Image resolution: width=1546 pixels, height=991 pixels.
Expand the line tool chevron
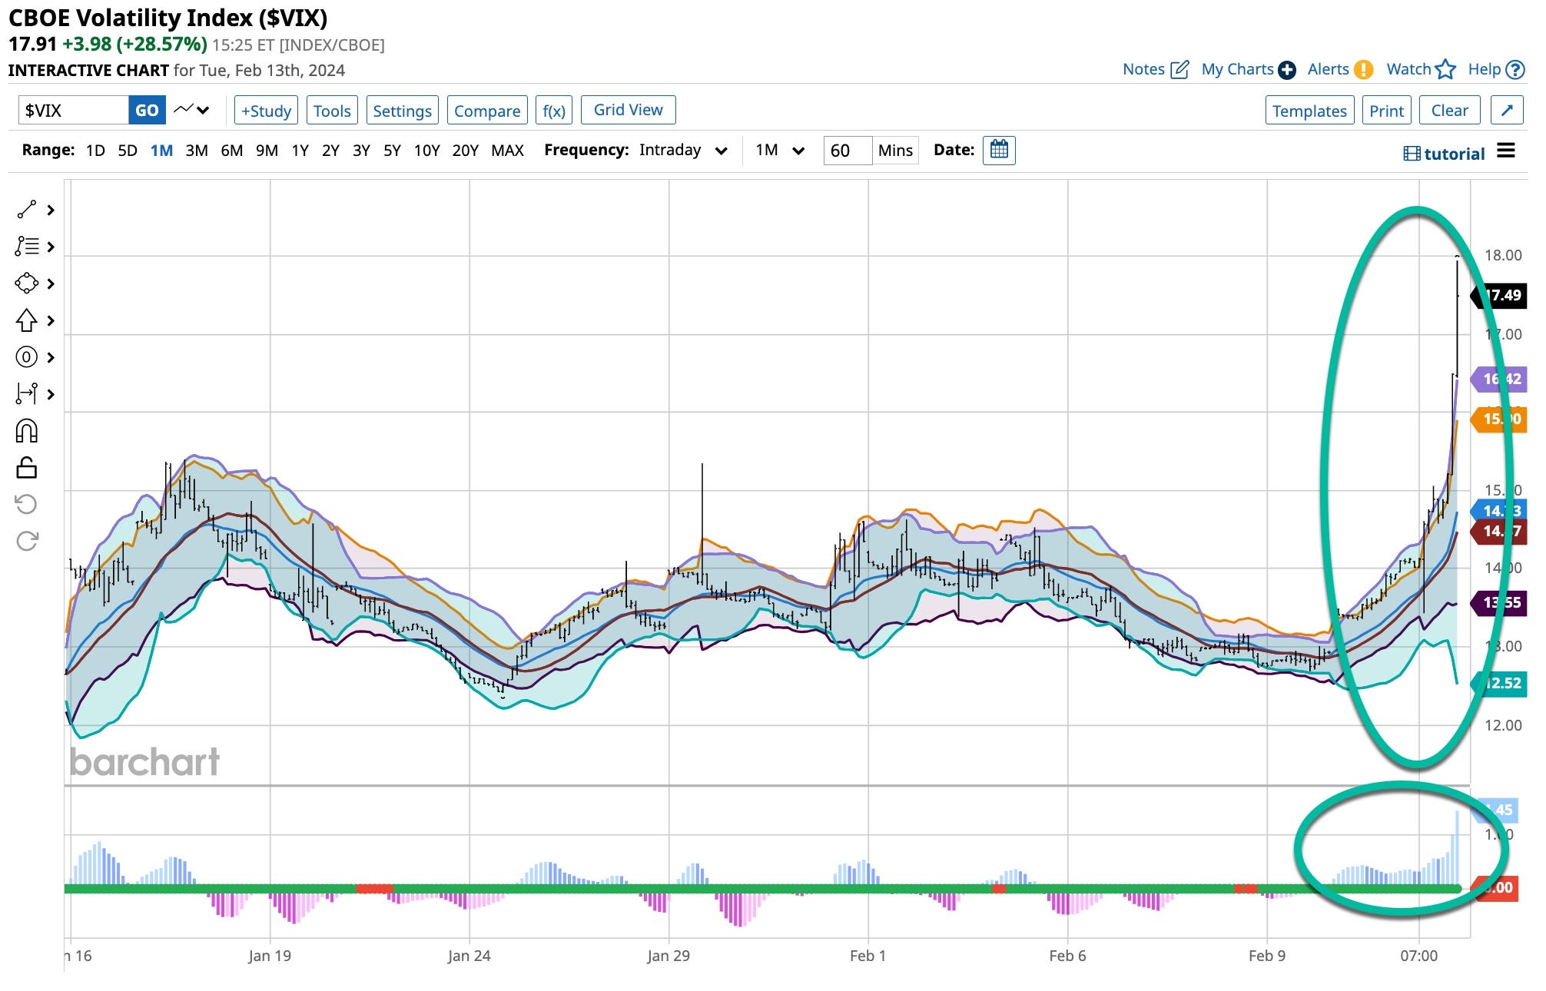(x=51, y=210)
